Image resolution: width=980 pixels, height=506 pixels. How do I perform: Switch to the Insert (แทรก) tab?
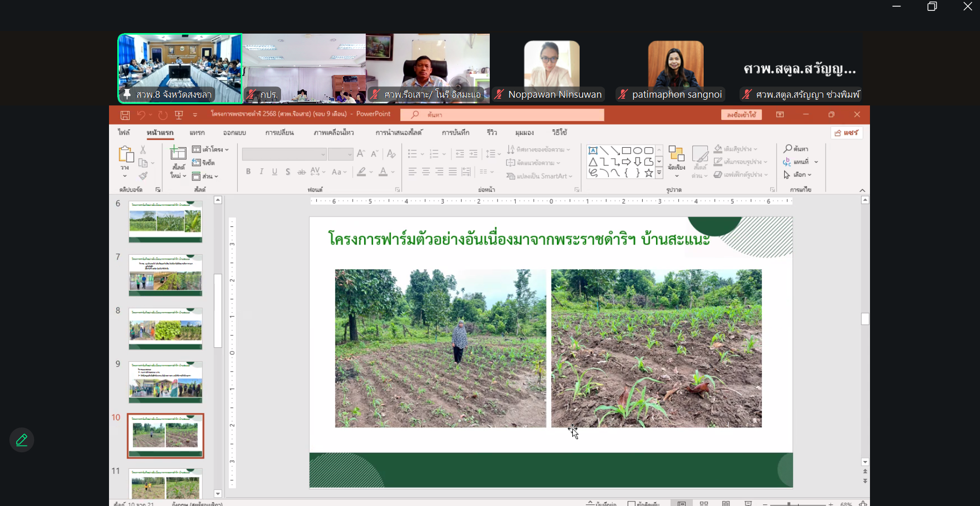point(197,133)
